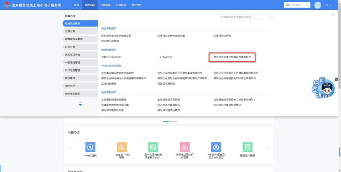Image resolution: width=341 pixels, height=172 pixels.
Task: Click the 一站式退税 scenario icon
Action: (90, 147)
